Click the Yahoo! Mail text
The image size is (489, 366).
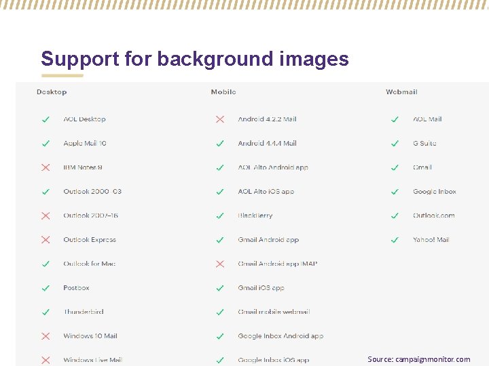(431, 240)
